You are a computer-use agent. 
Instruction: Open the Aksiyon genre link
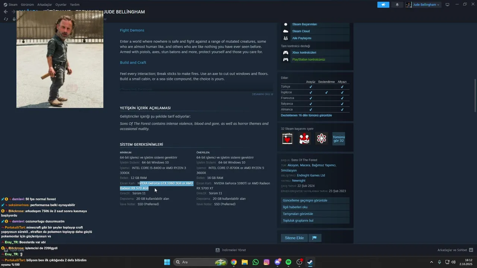pos(293,165)
